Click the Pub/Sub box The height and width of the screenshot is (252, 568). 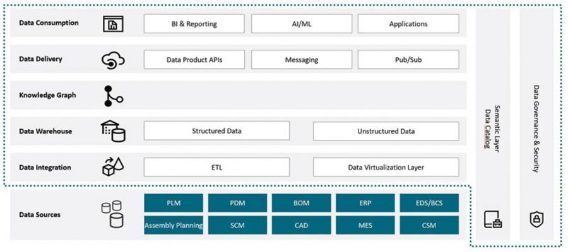(x=408, y=60)
